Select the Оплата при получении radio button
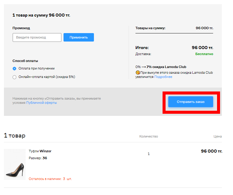This screenshot has width=233, height=195. coord(14,68)
